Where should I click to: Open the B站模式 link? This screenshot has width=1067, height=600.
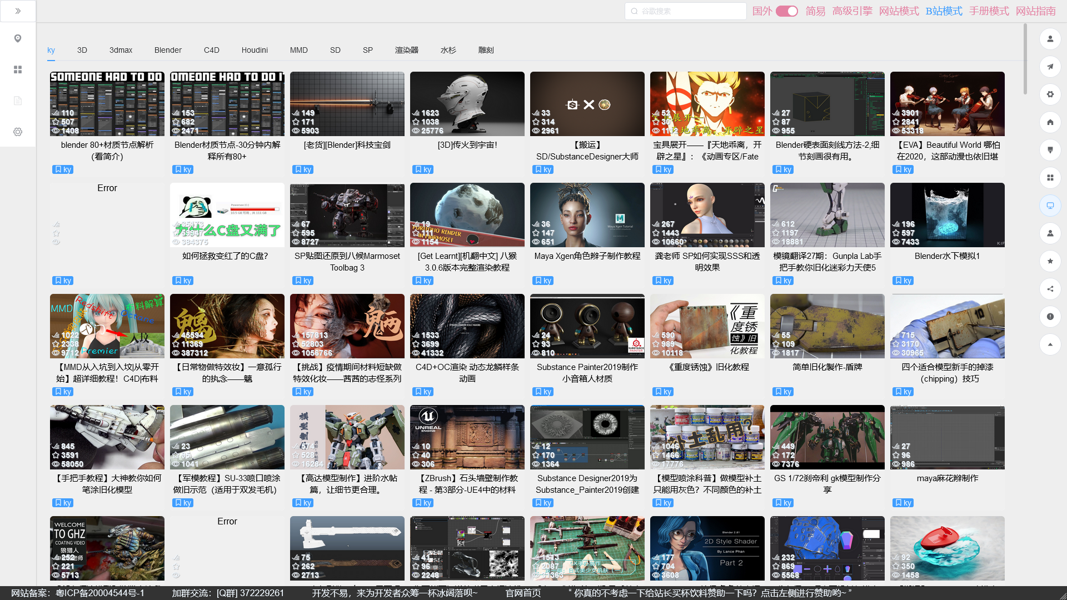pos(944,11)
